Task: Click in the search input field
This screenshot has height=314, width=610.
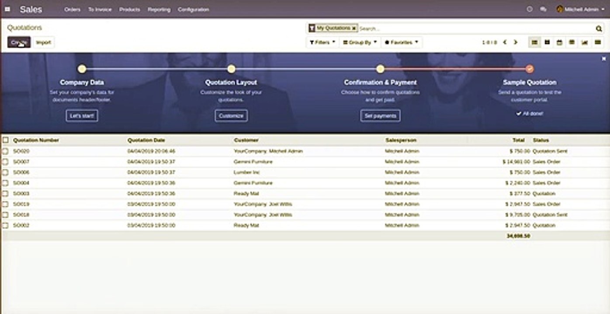Action: click(x=476, y=29)
